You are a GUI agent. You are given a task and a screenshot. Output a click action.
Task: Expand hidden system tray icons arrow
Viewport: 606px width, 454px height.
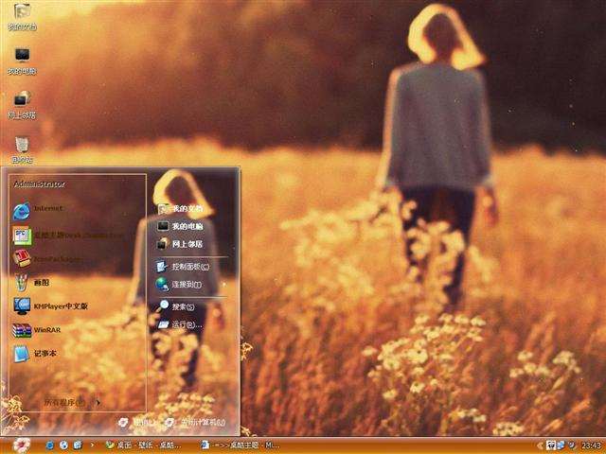tap(541, 445)
